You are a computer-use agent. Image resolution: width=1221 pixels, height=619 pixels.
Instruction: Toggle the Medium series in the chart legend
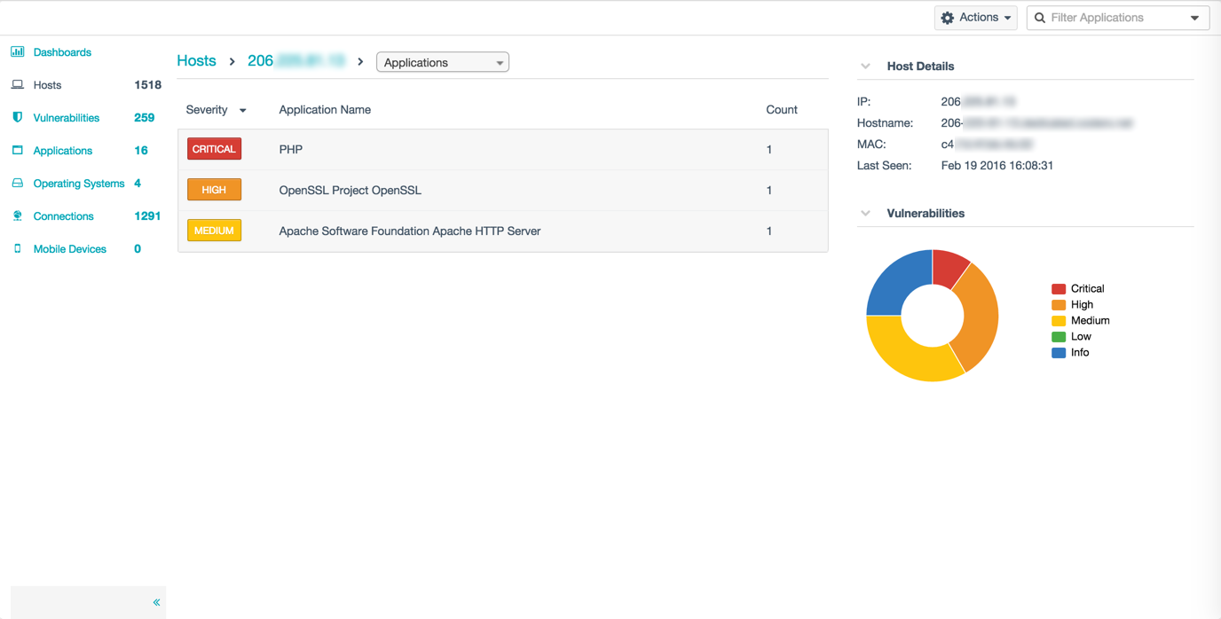tap(1080, 321)
